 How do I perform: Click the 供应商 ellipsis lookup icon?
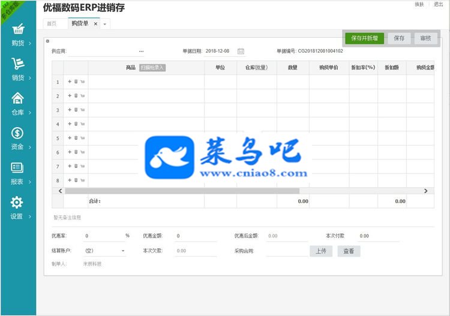(x=141, y=51)
